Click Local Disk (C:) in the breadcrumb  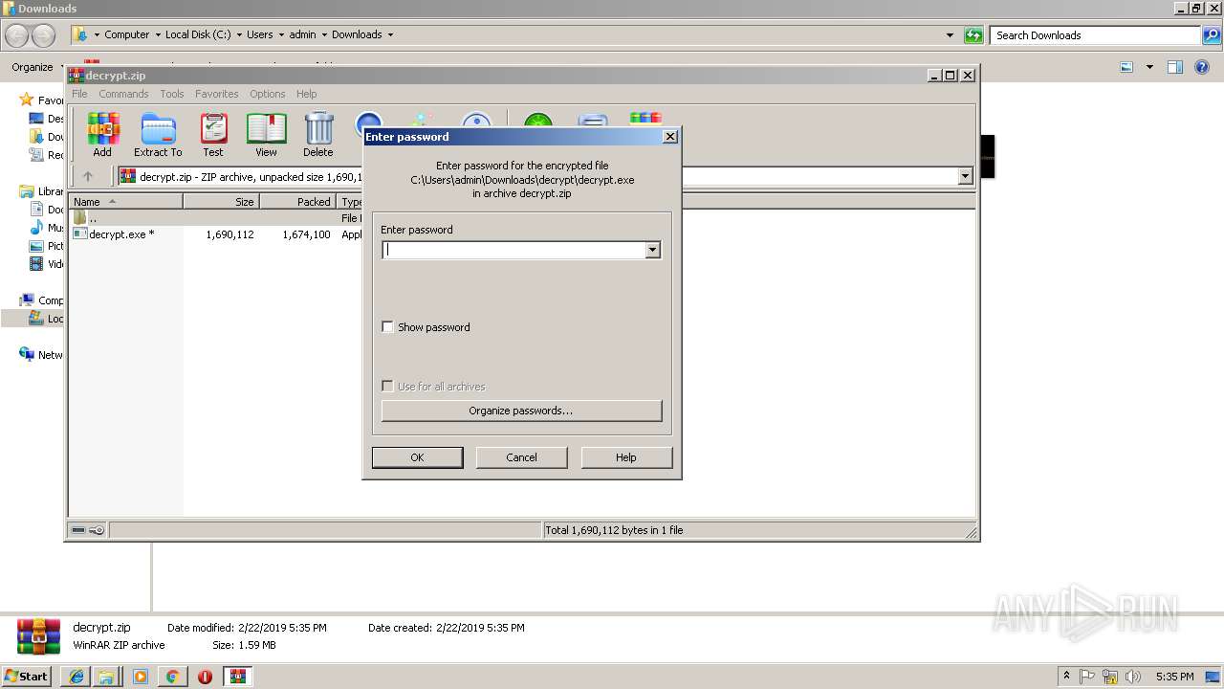tap(198, 34)
